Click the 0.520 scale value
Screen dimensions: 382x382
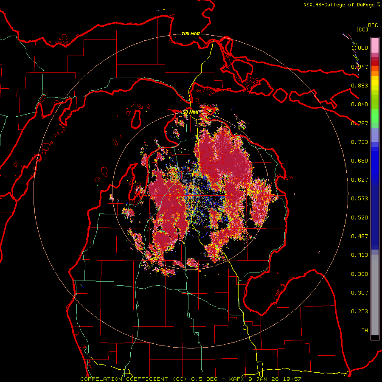[360, 218]
